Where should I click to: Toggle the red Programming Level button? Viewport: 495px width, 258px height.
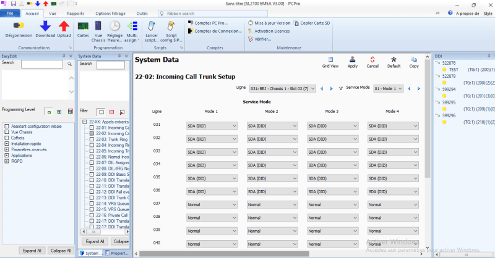(x=70, y=112)
